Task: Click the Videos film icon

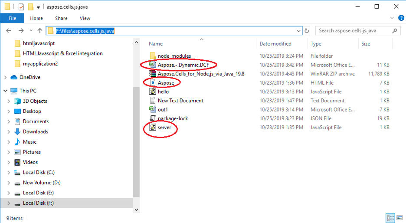Action: pos(17,162)
